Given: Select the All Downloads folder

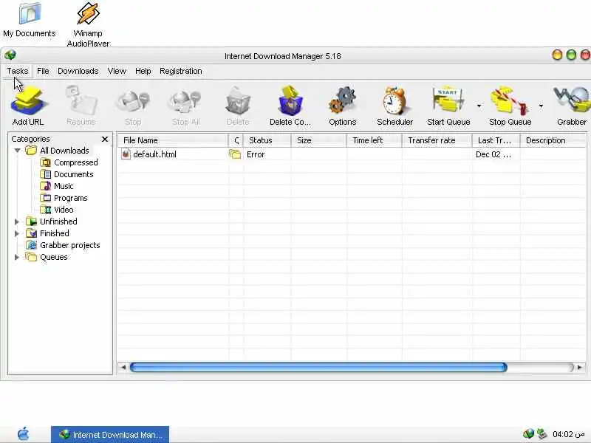Looking at the screenshot, I should (64, 151).
